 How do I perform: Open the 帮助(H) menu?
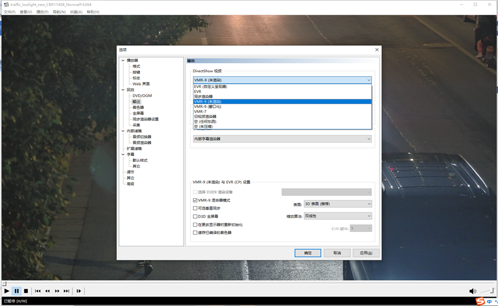coord(93,12)
